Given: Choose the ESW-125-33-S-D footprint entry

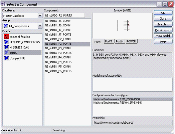Looking at the screenshot, I should click(118, 103).
